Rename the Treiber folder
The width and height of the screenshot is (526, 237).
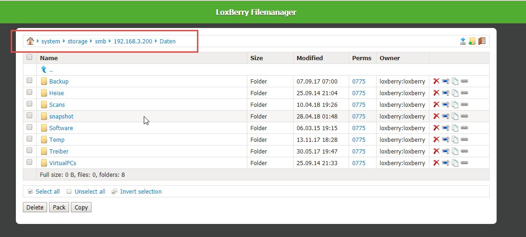tap(445, 151)
